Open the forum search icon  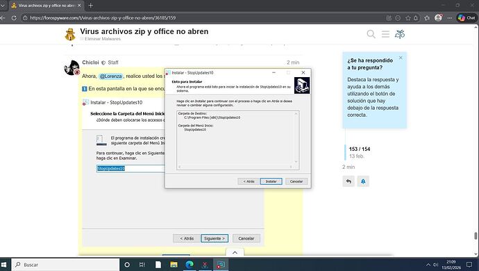371,34
